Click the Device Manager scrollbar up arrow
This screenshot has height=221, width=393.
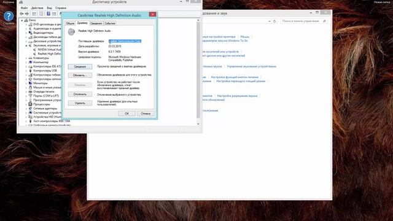tap(198, 20)
